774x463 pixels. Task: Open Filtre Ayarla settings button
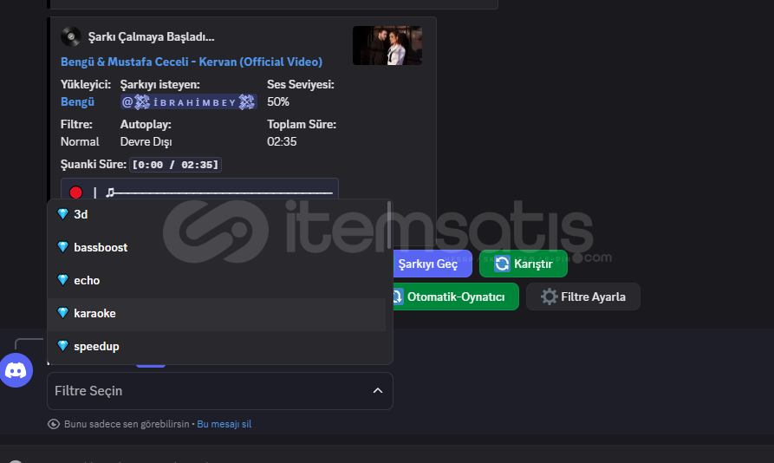click(583, 297)
